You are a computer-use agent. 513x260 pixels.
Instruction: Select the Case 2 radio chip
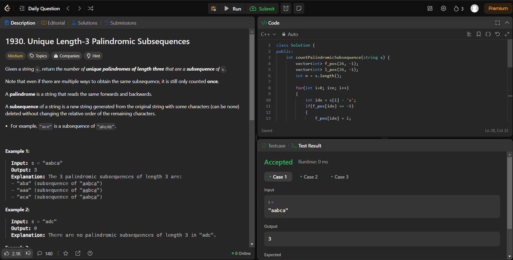click(309, 177)
